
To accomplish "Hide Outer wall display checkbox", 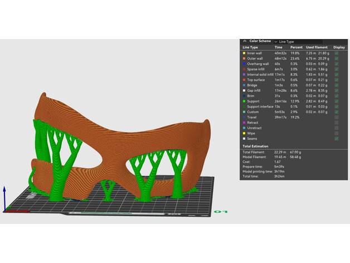I will [x=336, y=58].
